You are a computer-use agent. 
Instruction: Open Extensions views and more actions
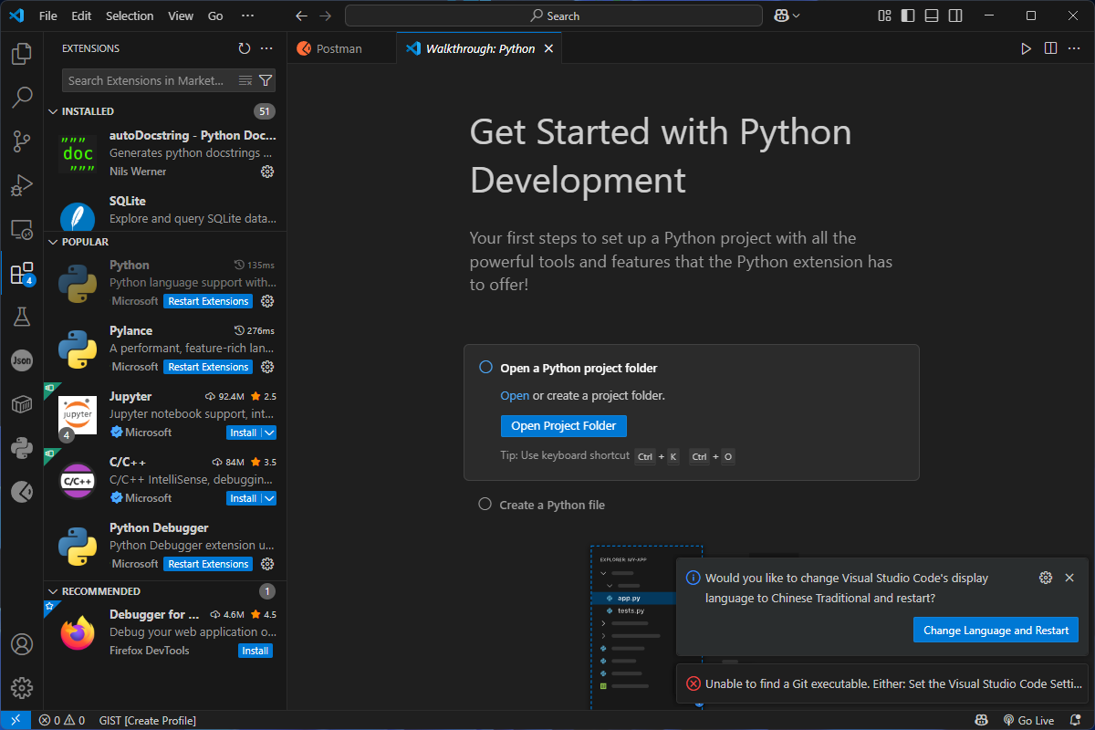click(x=266, y=48)
